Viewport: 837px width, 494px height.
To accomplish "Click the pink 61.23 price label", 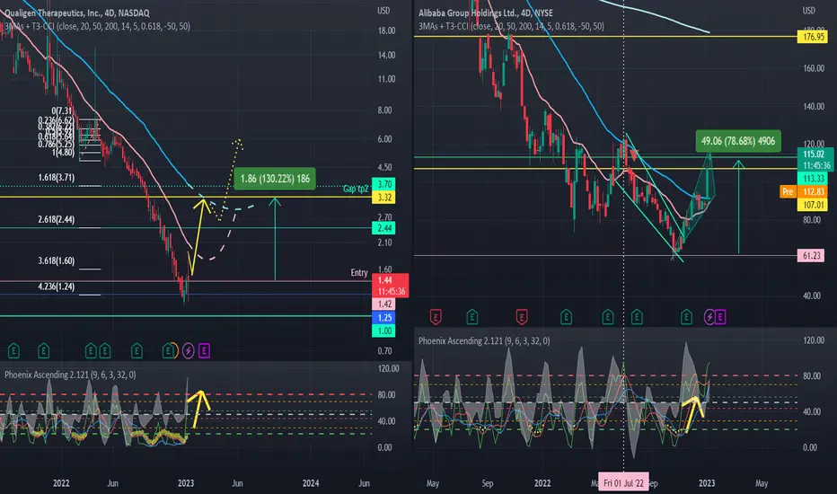I will 811,255.
